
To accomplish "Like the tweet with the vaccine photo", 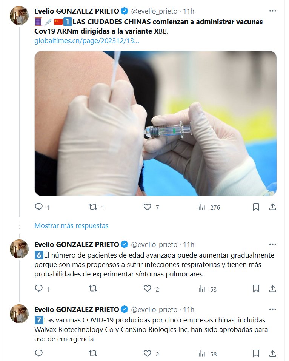I will pos(148,207).
